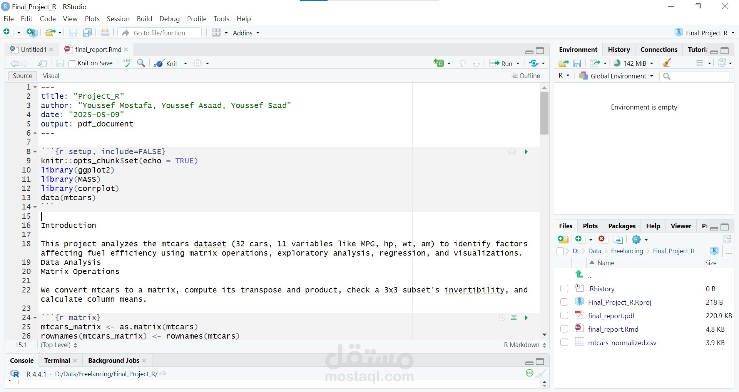Switch to the History tab
Screen dimensions: 739x392
click(619, 50)
